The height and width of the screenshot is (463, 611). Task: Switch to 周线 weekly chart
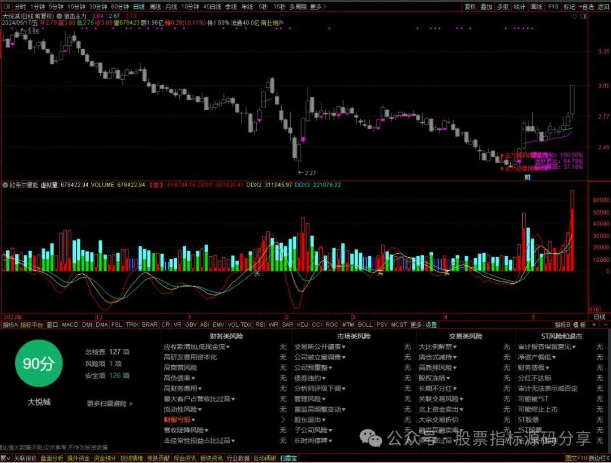coord(155,7)
